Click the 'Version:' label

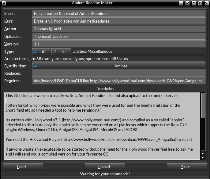[12, 44]
